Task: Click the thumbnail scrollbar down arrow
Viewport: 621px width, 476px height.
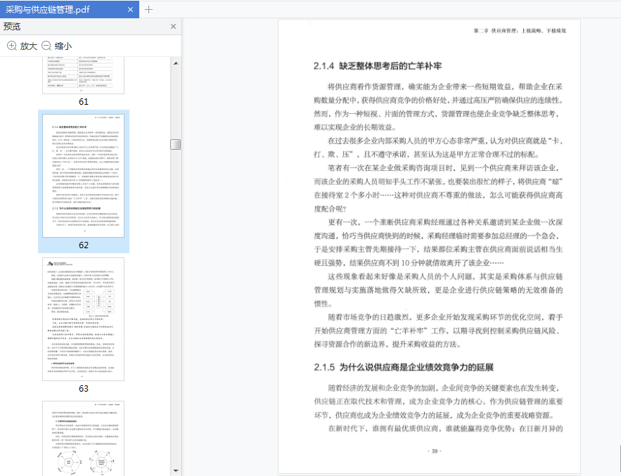Action: click(175, 470)
